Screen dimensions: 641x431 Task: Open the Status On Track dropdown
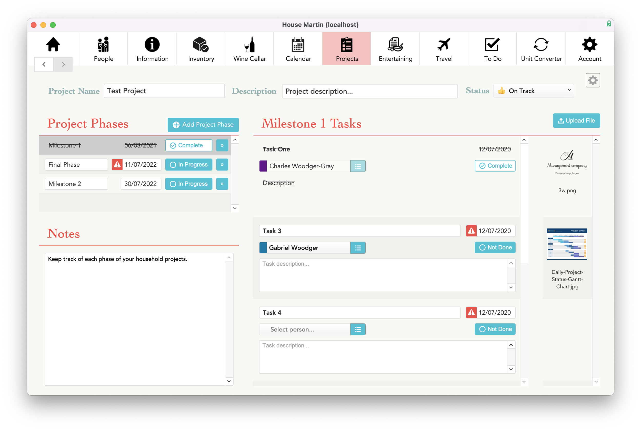click(534, 91)
